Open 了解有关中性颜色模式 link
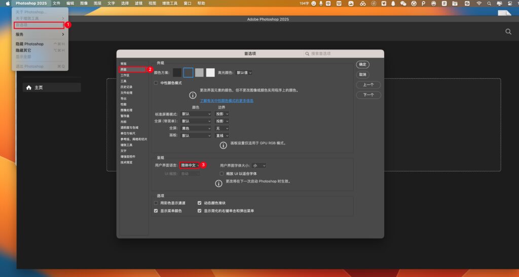The height and width of the screenshot is (277, 519). point(227,101)
